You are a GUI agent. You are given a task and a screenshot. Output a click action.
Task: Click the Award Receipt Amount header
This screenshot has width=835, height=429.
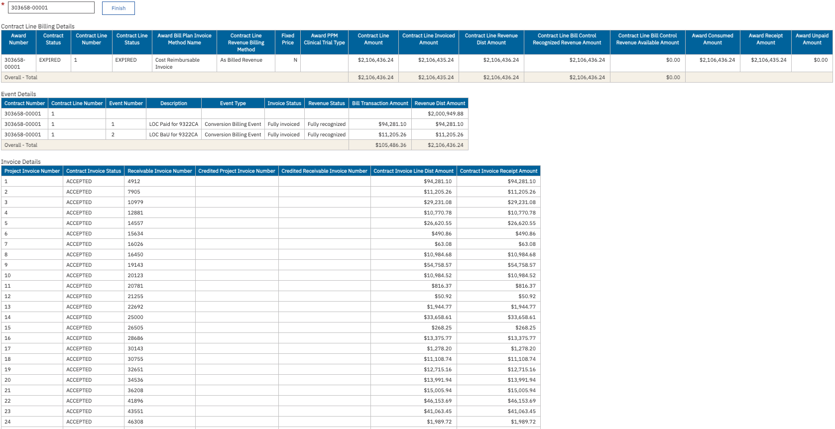point(766,42)
